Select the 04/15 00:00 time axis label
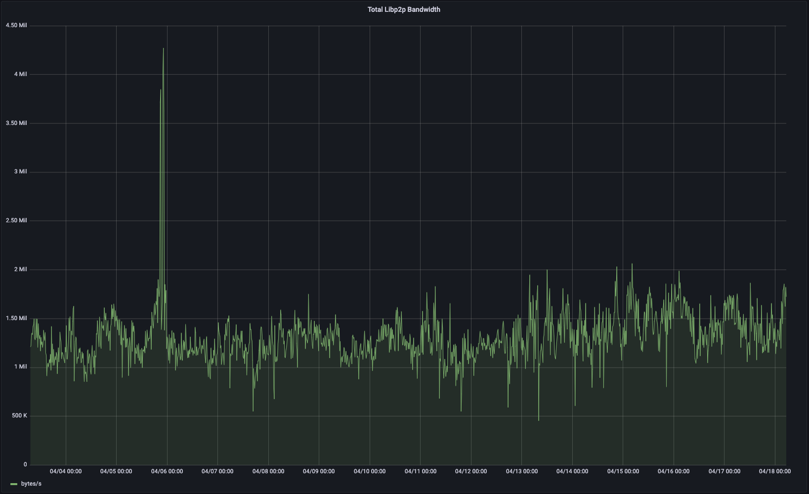 point(623,471)
